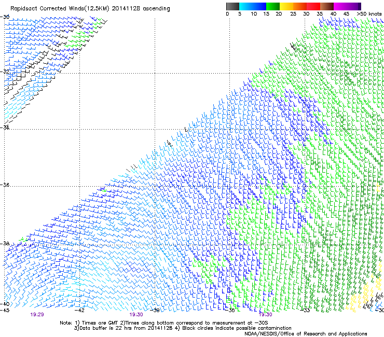Click the '0' legend scale label
Screen dimensions: 384x337
pyautogui.click(x=227, y=14)
